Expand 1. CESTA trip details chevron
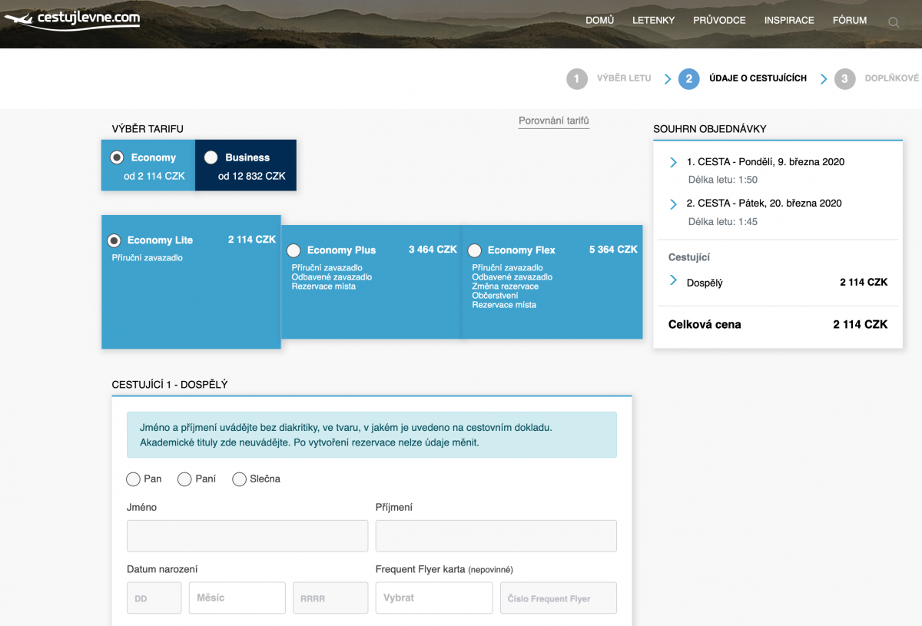Image resolution: width=922 pixels, height=626 pixels. coord(673,162)
